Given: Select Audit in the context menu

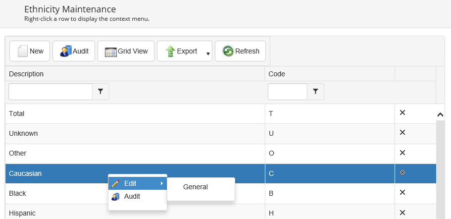Looking at the screenshot, I should pos(132,196).
